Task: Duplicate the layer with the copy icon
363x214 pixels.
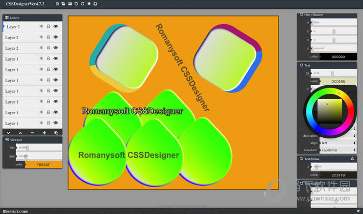Action: point(56,133)
